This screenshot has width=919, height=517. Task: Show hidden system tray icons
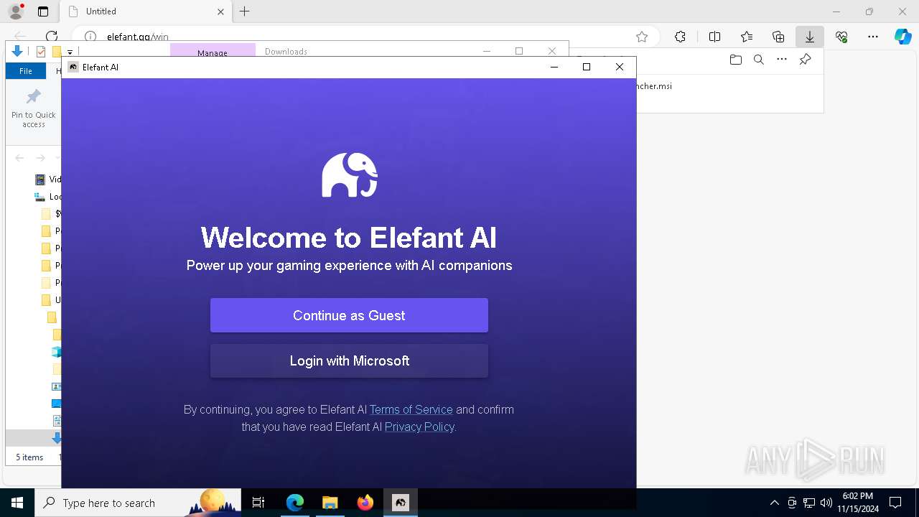[774, 503]
